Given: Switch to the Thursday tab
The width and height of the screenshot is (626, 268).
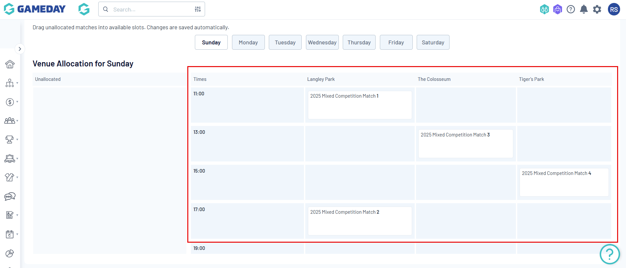Looking at the screenshot, I should [359, 42].
